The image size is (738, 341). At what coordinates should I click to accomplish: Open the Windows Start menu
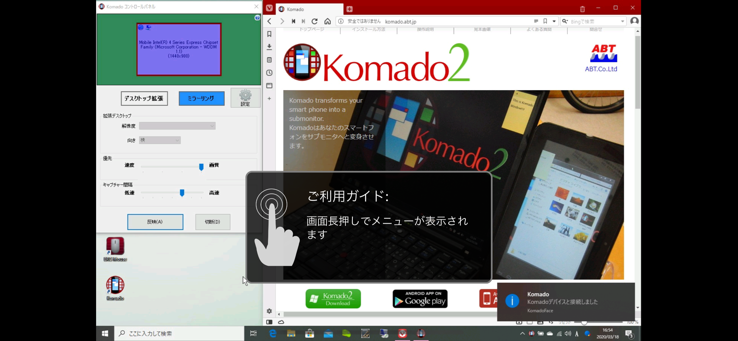pyautogui.click(x=105, y=333)
